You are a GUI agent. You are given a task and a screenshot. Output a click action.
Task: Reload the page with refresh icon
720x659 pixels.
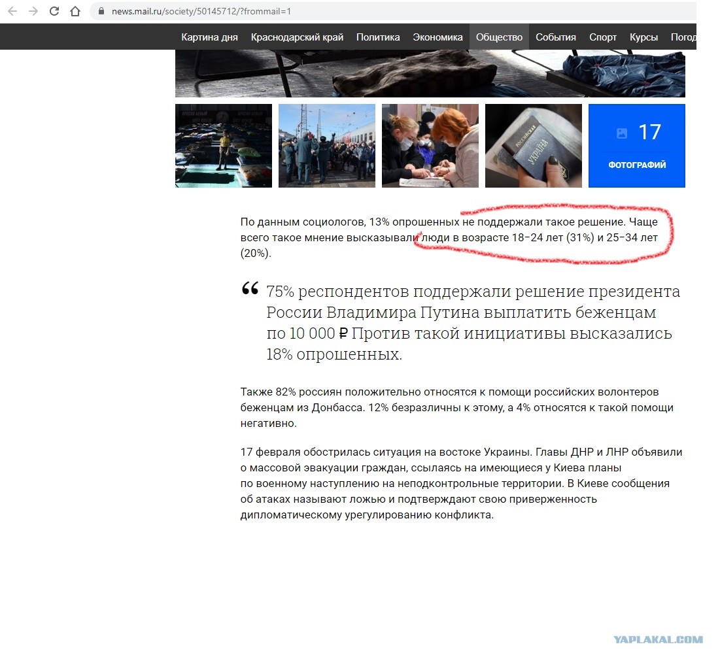pos(54,11)
